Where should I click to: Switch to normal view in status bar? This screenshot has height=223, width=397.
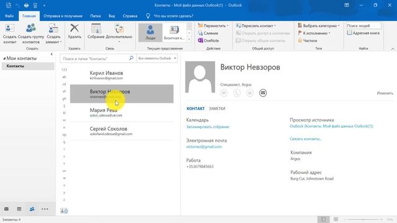323,219
